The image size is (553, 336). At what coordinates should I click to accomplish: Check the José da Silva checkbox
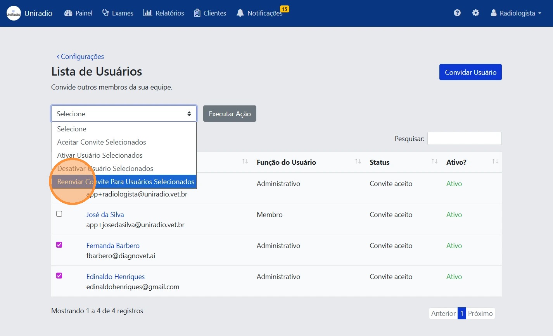point(59,214)
